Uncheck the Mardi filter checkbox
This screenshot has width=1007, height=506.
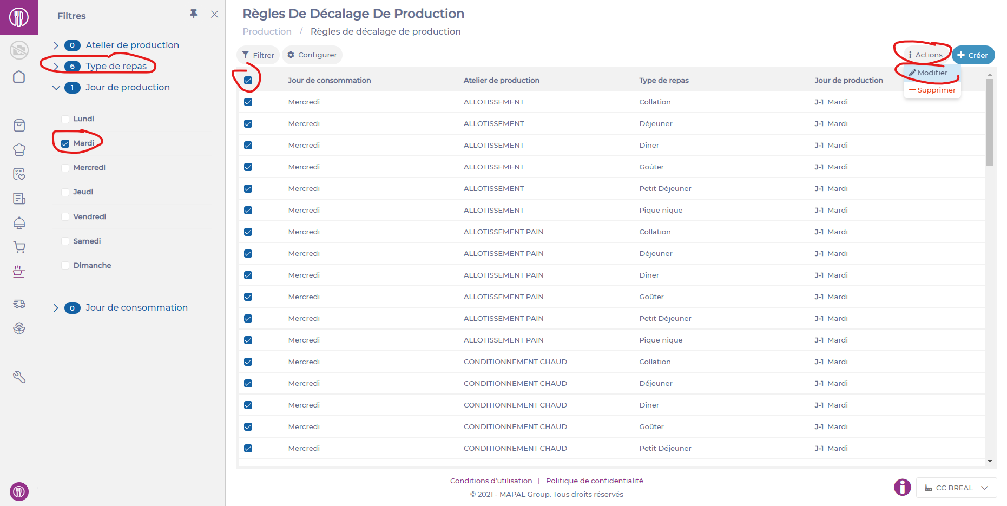65,143
